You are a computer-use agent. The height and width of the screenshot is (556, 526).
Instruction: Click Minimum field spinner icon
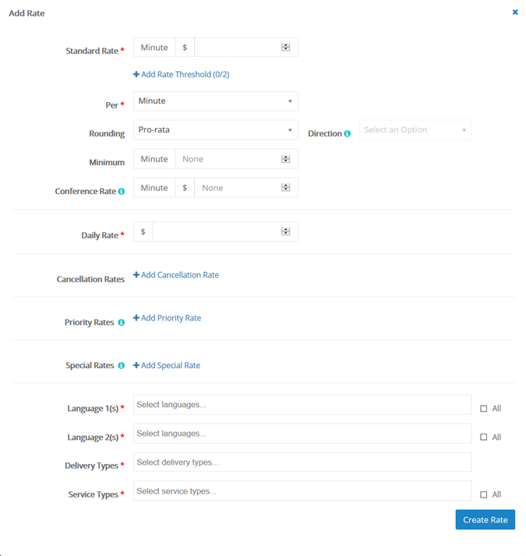[x=285, y=159]
